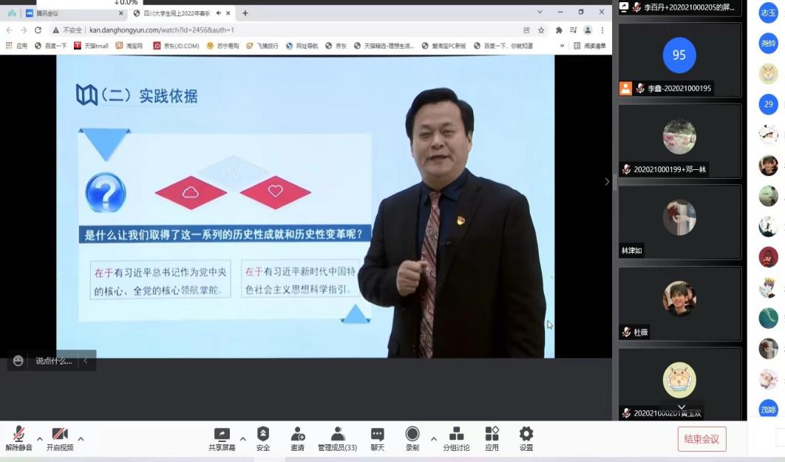
Task: Open the share screen (共享屏幕) tool
Action: 222,436
